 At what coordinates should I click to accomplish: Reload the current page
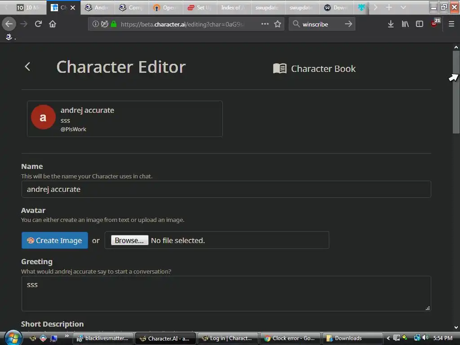(38, 24)
